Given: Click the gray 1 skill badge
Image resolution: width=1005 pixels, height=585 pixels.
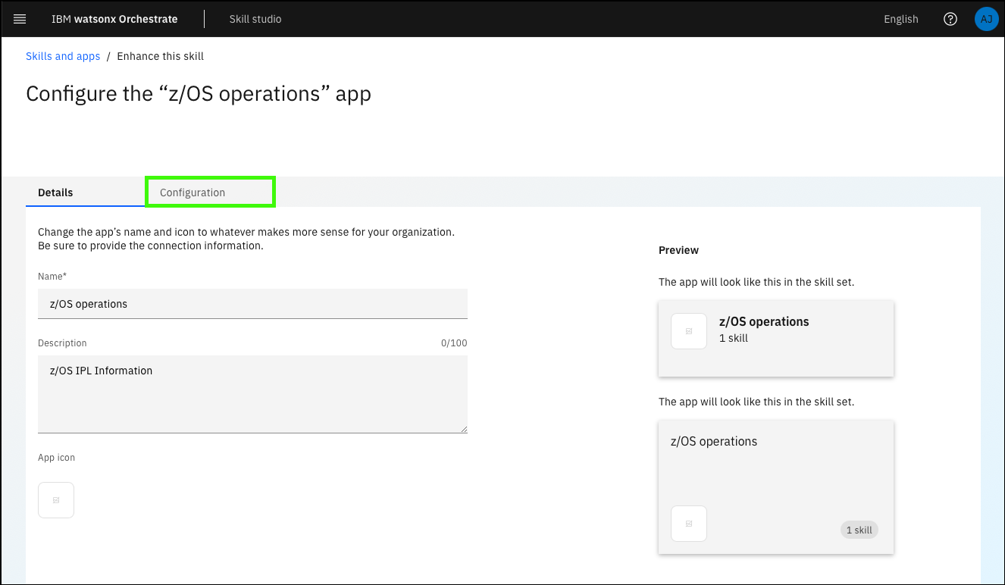Looking at the screenshot, I should tap(859, 530).
